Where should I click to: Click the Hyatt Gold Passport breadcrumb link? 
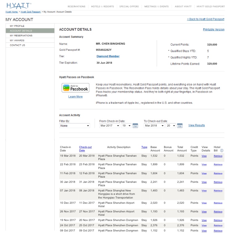(31, 12)
